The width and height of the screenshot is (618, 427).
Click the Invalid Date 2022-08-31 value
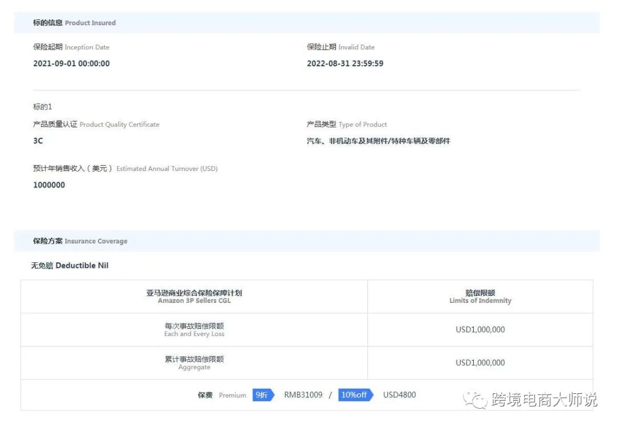345,63
